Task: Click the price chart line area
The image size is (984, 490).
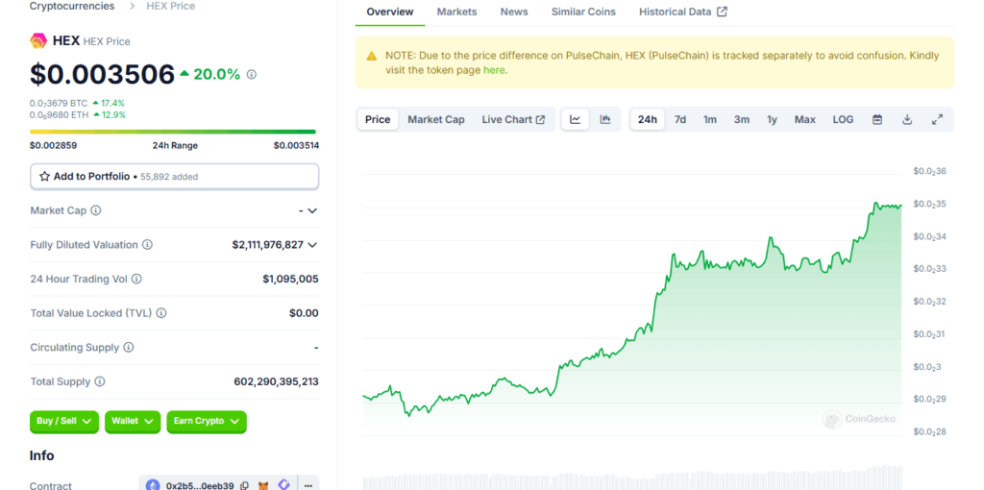Action: point(632,319)
